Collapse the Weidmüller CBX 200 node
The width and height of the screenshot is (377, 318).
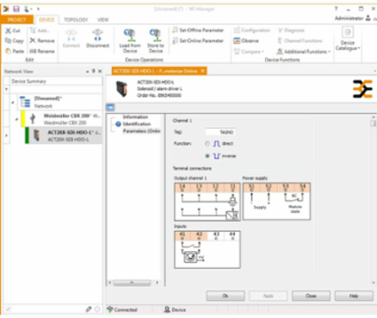(16, 119)
